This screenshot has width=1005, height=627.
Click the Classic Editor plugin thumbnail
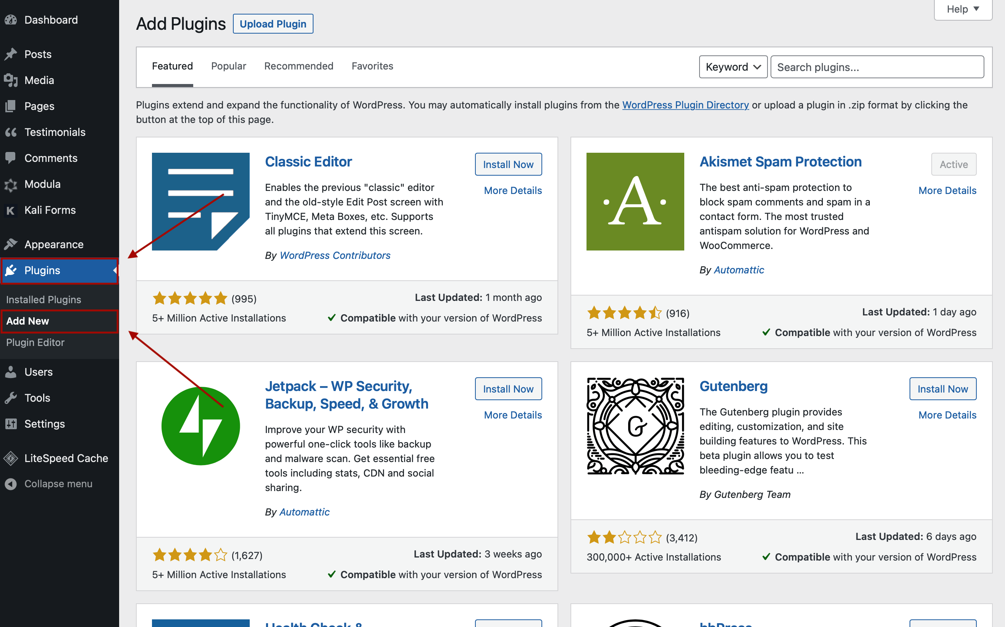(201, 202)
